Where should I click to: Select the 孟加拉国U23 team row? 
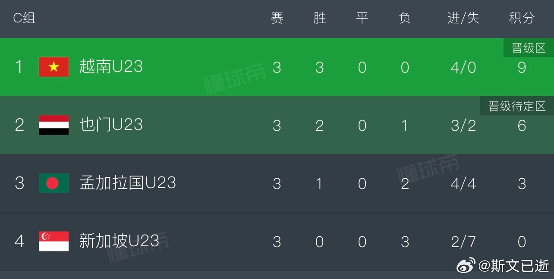[277, 183]
